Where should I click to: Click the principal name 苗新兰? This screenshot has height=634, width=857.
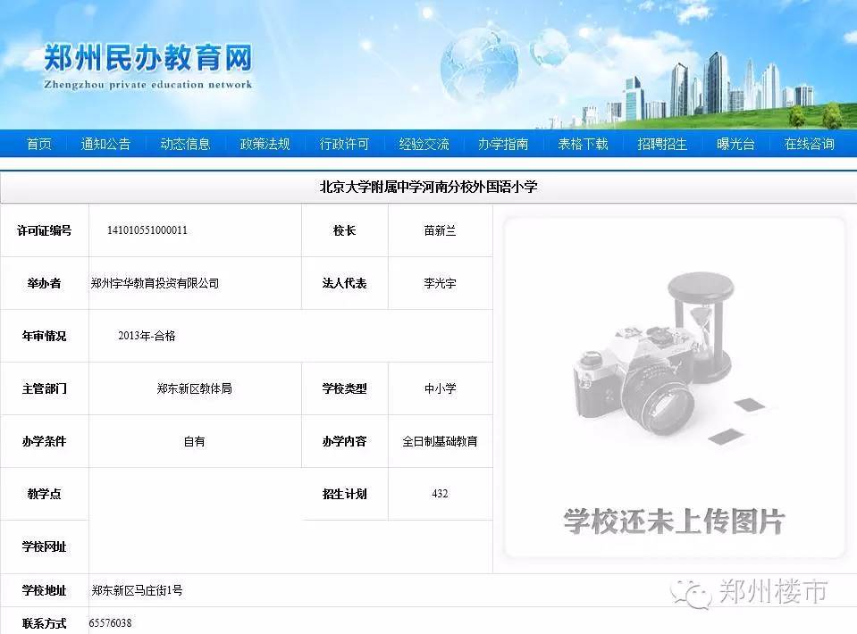(440, 230)
